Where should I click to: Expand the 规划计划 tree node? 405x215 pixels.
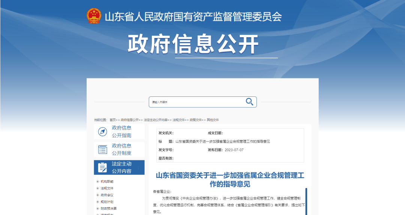pyautogui.click(x=97, y=202)
